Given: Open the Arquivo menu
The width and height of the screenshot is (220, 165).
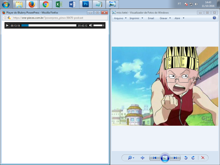Looking at the screenshot, I should coord(120,18).
